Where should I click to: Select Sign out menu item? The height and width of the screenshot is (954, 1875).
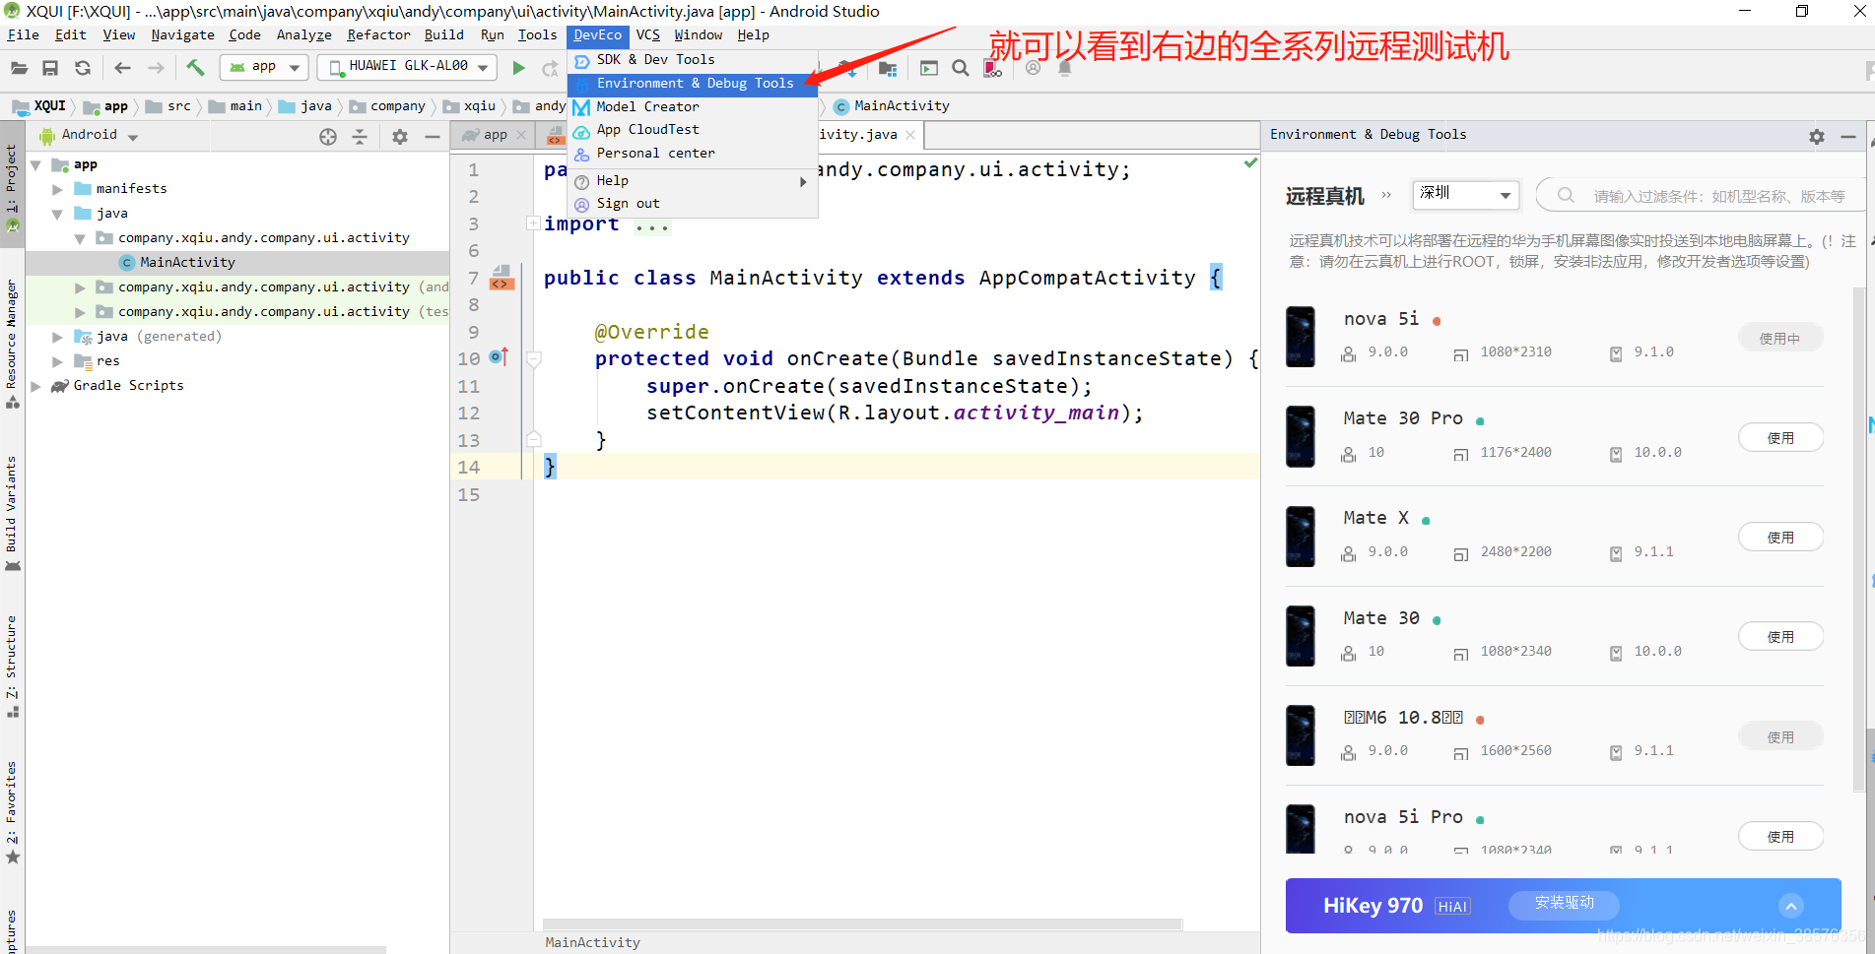(x=693, y=204)
